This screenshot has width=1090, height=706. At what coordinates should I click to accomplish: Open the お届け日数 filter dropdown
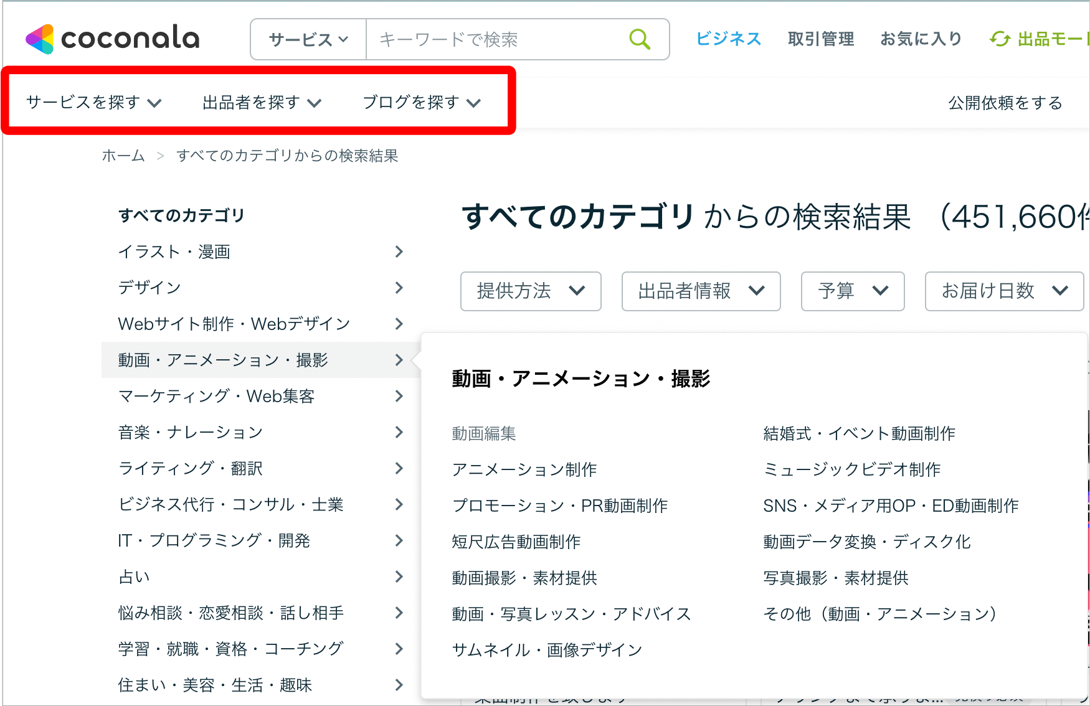tap(1004, 291)
